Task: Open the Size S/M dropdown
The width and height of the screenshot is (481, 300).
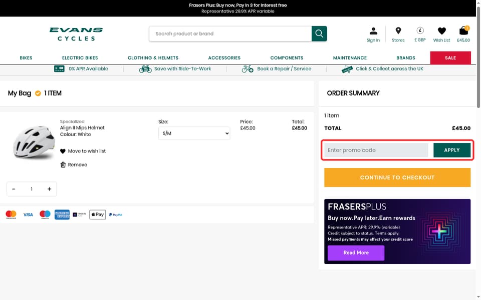Action: pos(194,133)
